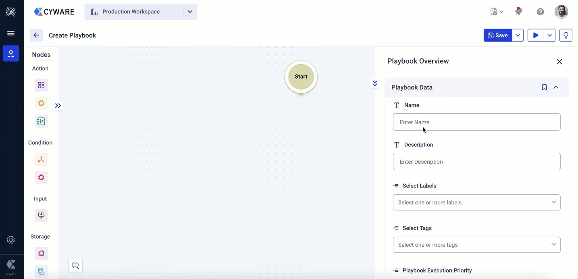Collapse the Playbook Data section

(x=556, y=87)
